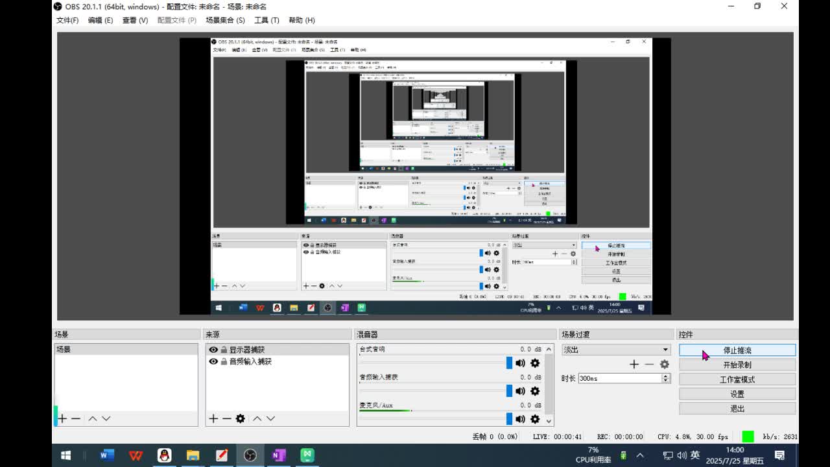Open 帮助 (H) menu
830x467 pixels.
302,20
